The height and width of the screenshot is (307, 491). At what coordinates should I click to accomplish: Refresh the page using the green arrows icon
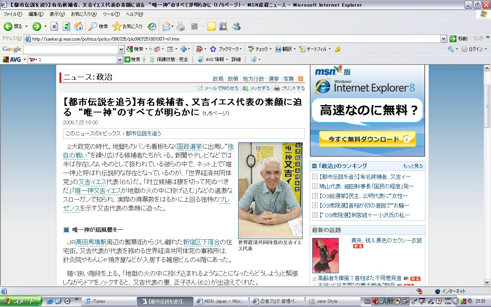tap(66, 26)
